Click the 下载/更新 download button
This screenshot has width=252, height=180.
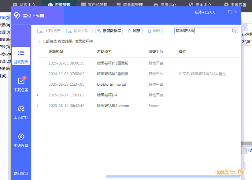pyautogui.click(x=50, y=31)
